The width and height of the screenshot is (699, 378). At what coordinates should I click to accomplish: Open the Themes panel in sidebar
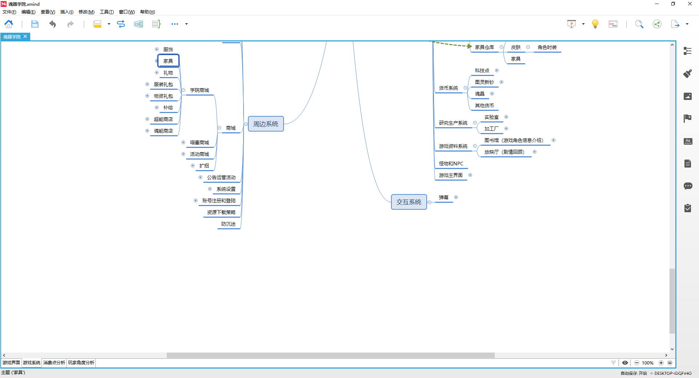[688, 141]
